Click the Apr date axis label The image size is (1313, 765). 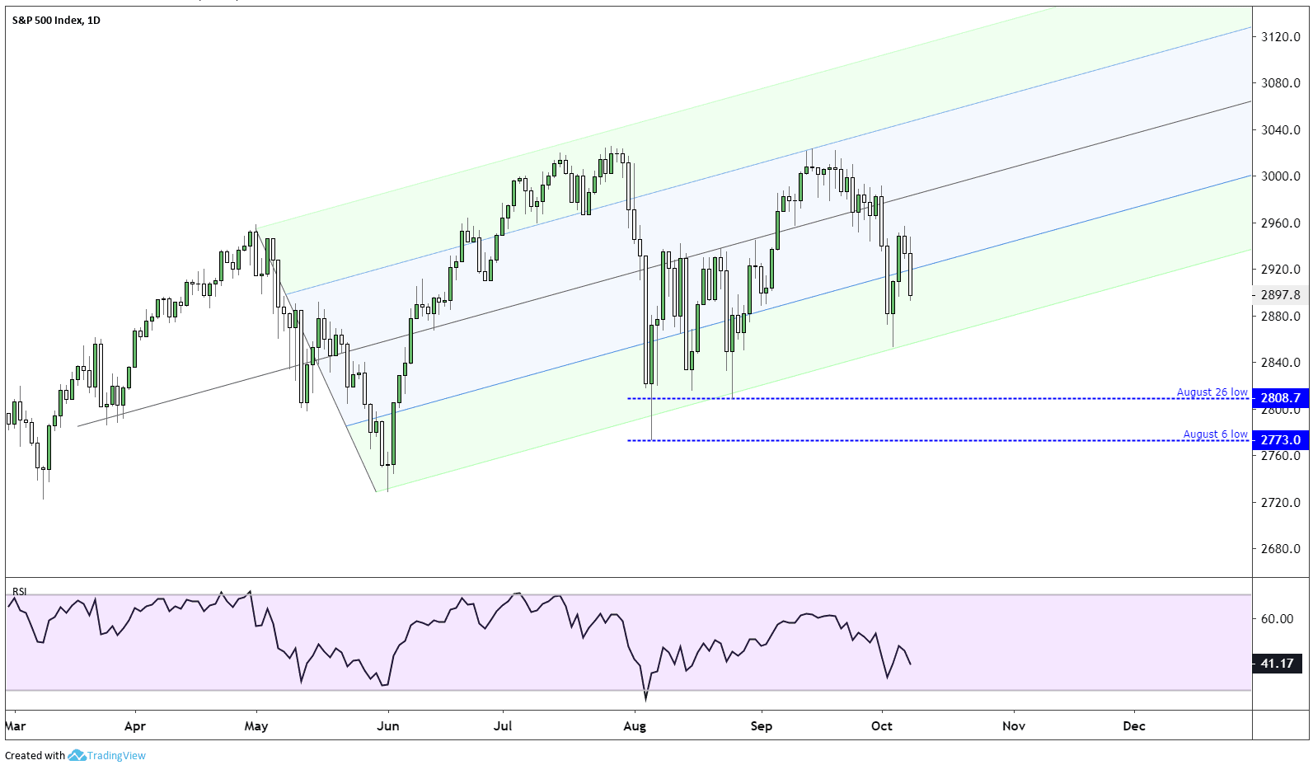coord(135,725)
